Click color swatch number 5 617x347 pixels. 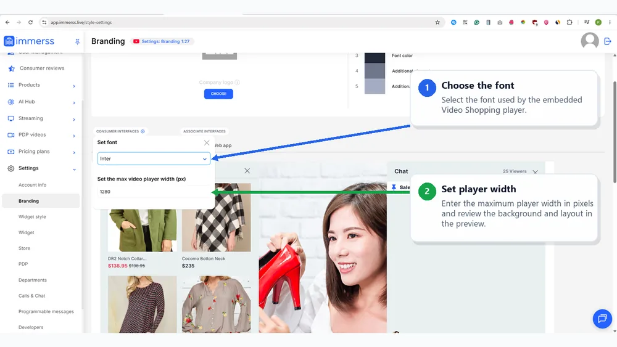[375, 86]
